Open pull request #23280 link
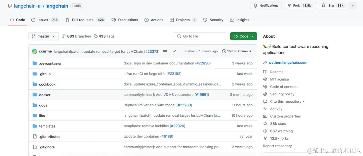The width and height of the screenshot is (363, 156). (x=184, y=105)
